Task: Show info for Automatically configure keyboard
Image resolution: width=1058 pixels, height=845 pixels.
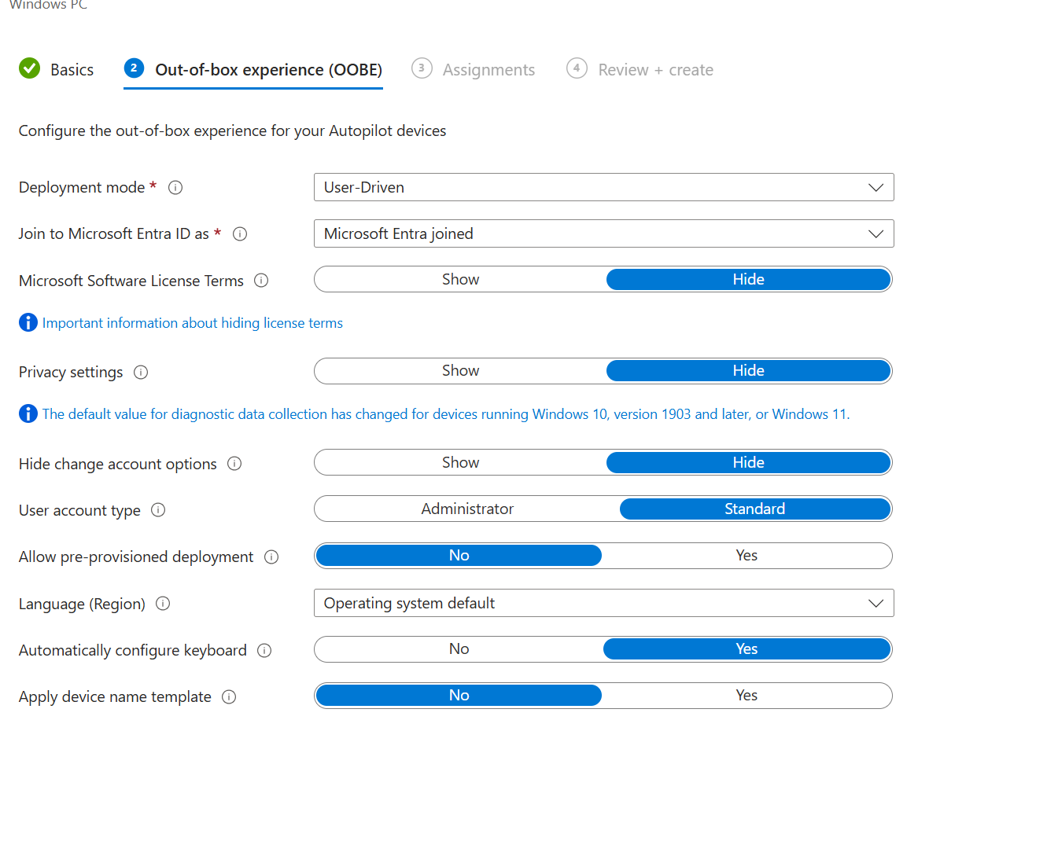Action: 264,651
